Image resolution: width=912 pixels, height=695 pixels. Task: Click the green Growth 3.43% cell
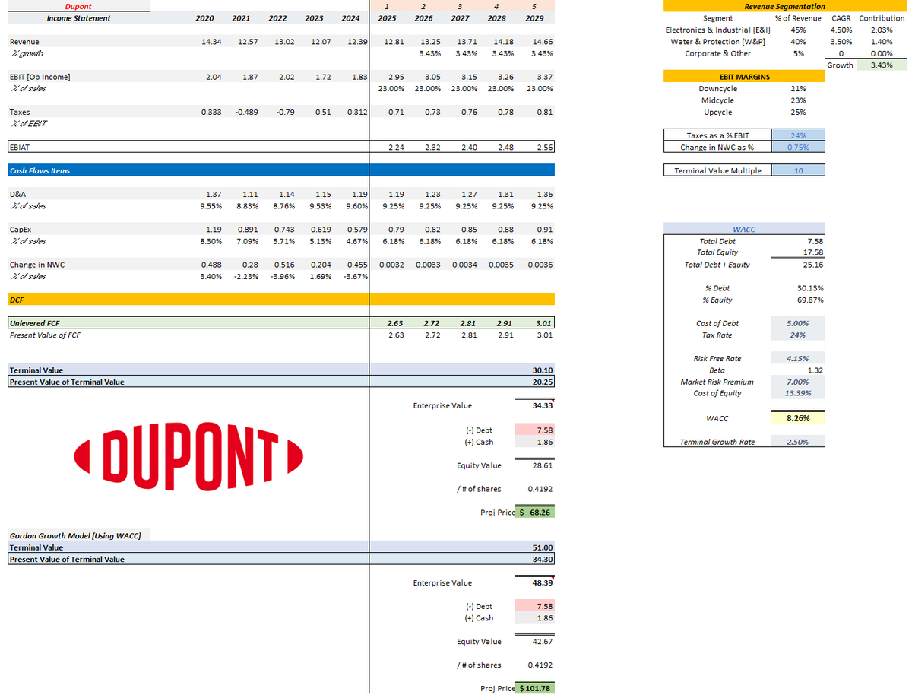(882, 65)
